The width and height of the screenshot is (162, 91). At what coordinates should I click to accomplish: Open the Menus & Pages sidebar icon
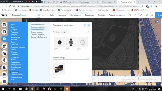coord(4,25)
